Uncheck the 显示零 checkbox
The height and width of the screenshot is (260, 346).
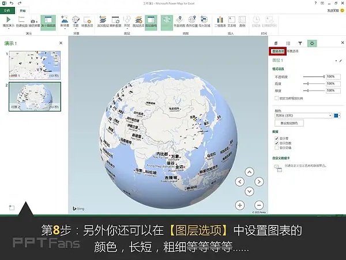pyautogui.click(x=276, y=138)
